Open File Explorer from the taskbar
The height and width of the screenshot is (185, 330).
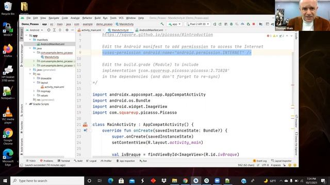[174, 180]
